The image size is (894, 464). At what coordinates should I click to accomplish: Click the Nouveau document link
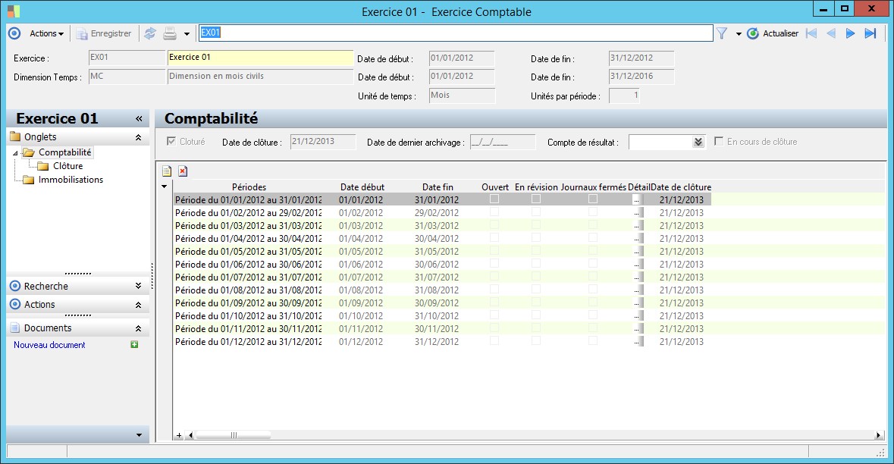(49, 345)
